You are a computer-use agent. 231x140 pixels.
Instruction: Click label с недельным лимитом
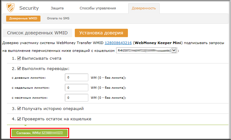(x=31, y=88)
